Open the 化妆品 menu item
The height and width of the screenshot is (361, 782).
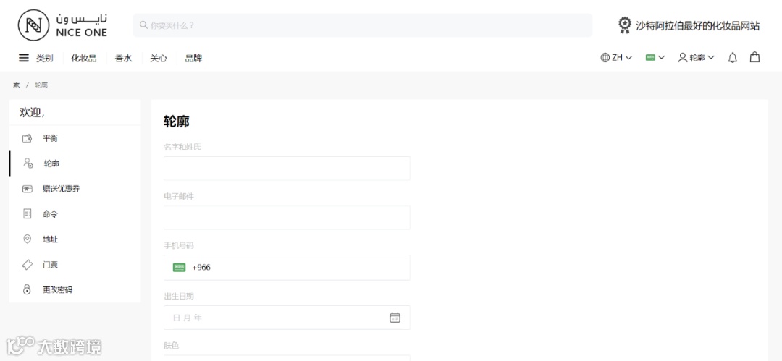[x=83, y=59]
